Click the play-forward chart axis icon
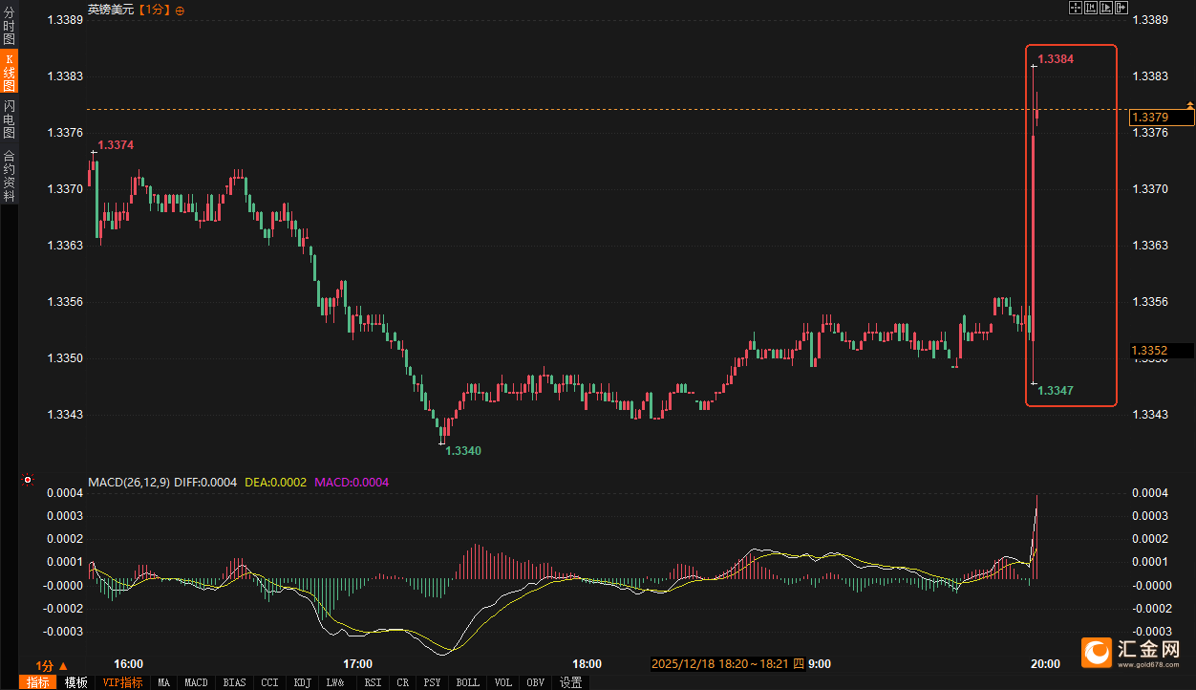Viewport: 1196px width, 690px height. pos(1106,8)
